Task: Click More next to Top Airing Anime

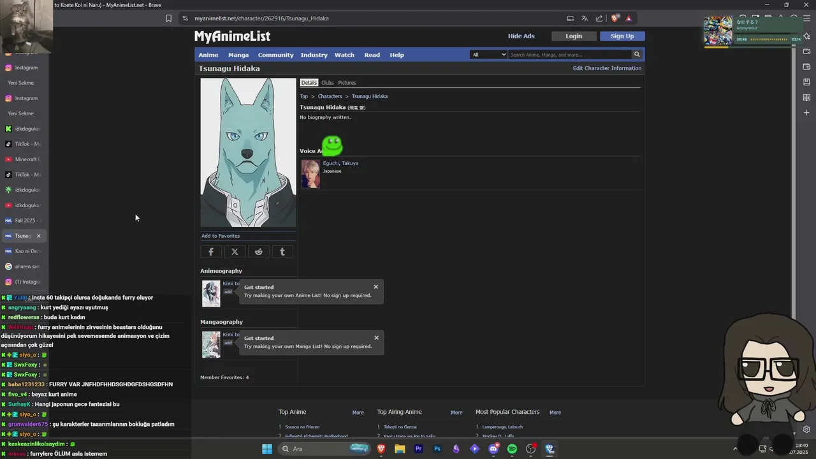Action: click(x=456, y=412)
